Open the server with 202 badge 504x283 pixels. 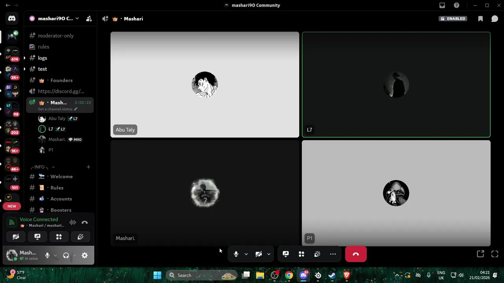[12, 128]
